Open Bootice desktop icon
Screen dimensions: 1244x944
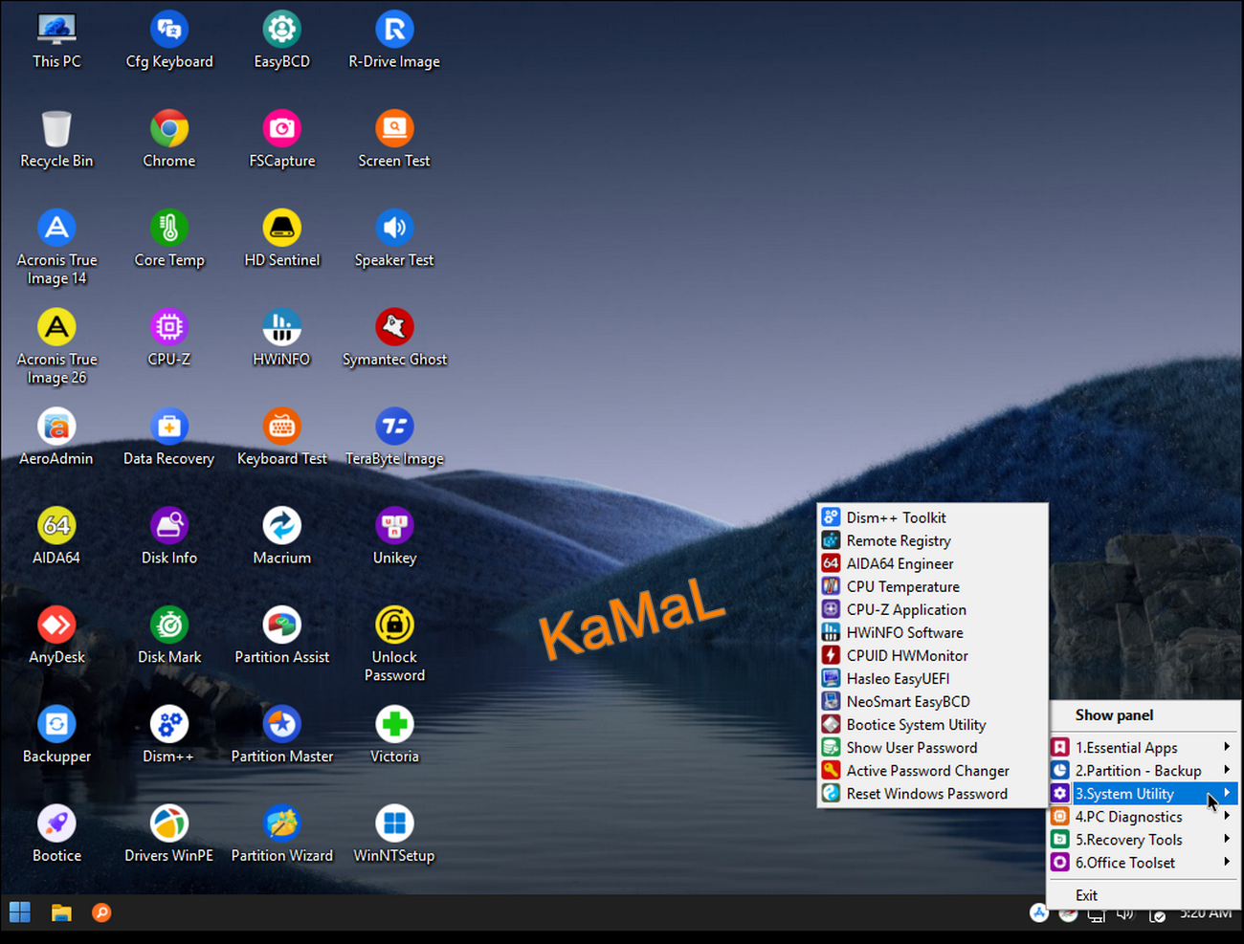pos(56,835)
